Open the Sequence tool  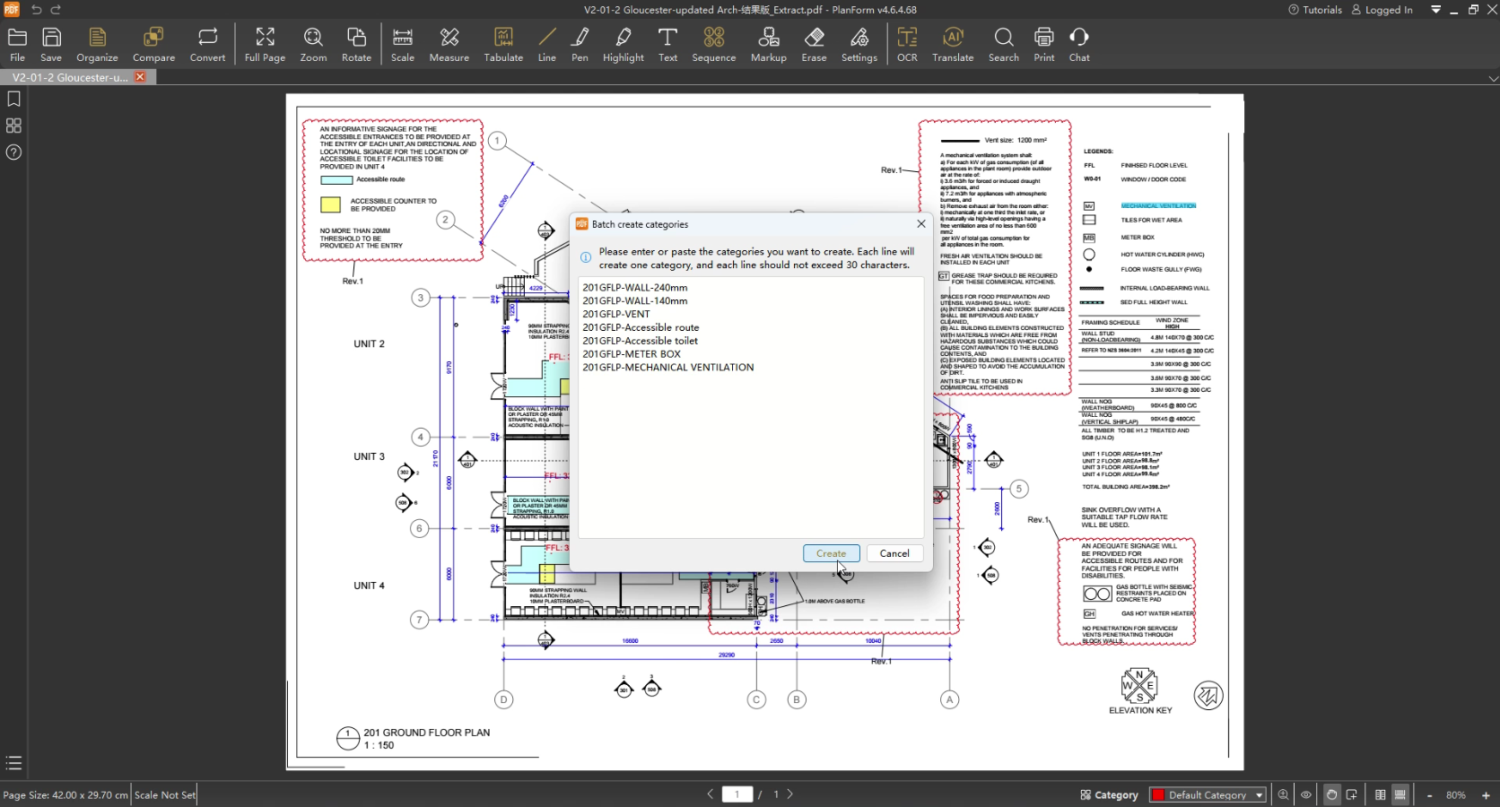tap(713, 45)
